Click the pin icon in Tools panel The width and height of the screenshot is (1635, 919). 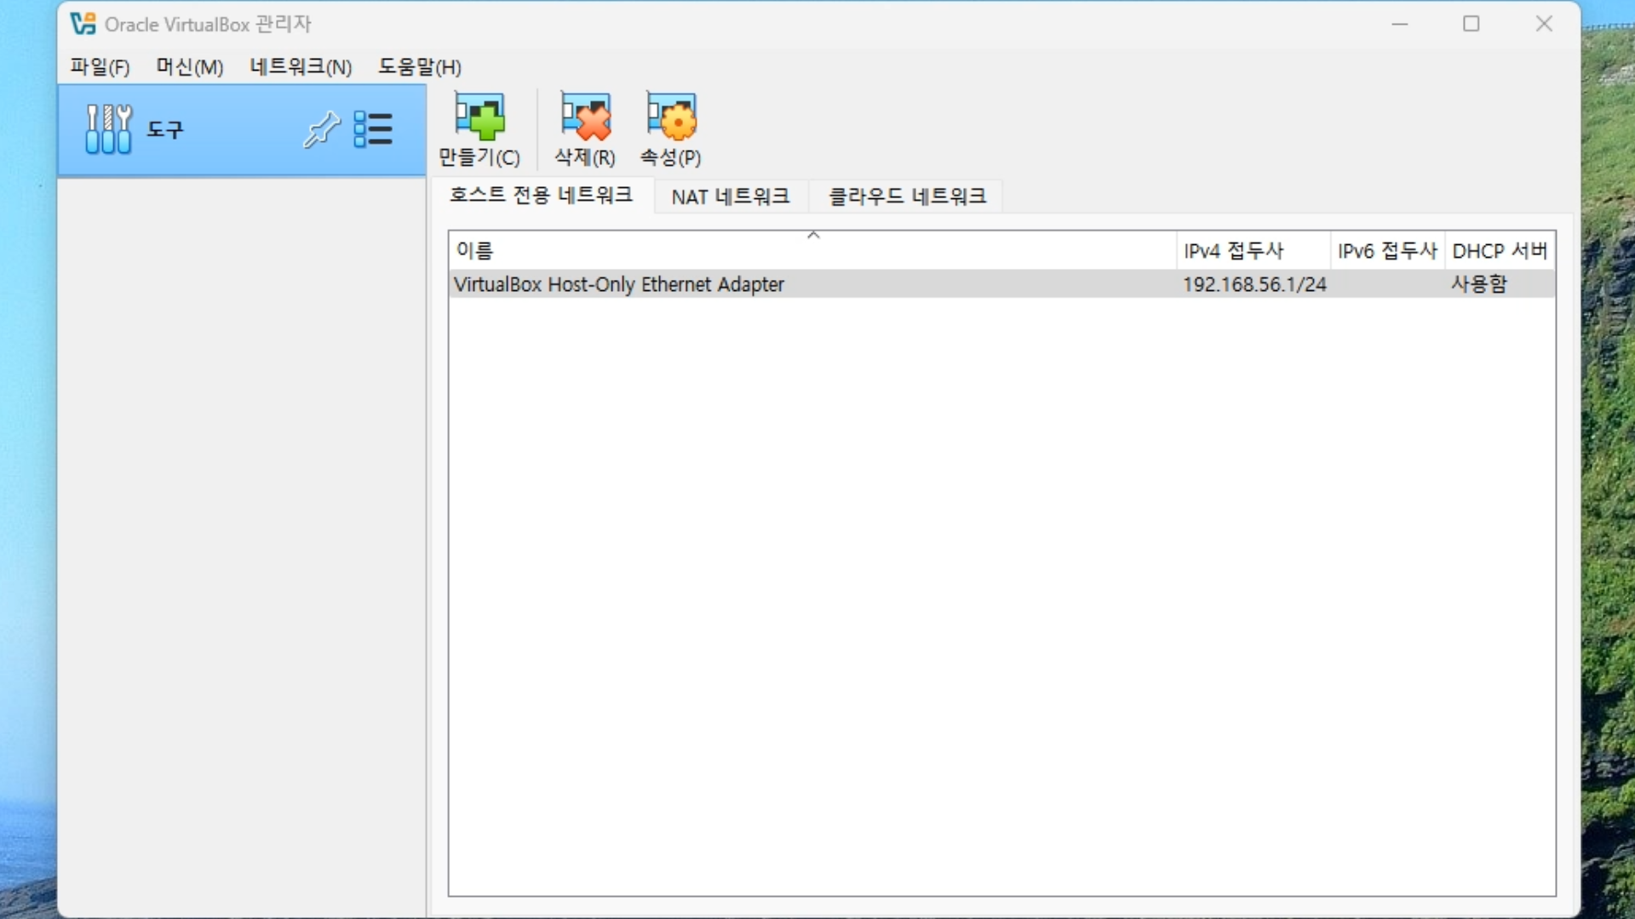321,129
